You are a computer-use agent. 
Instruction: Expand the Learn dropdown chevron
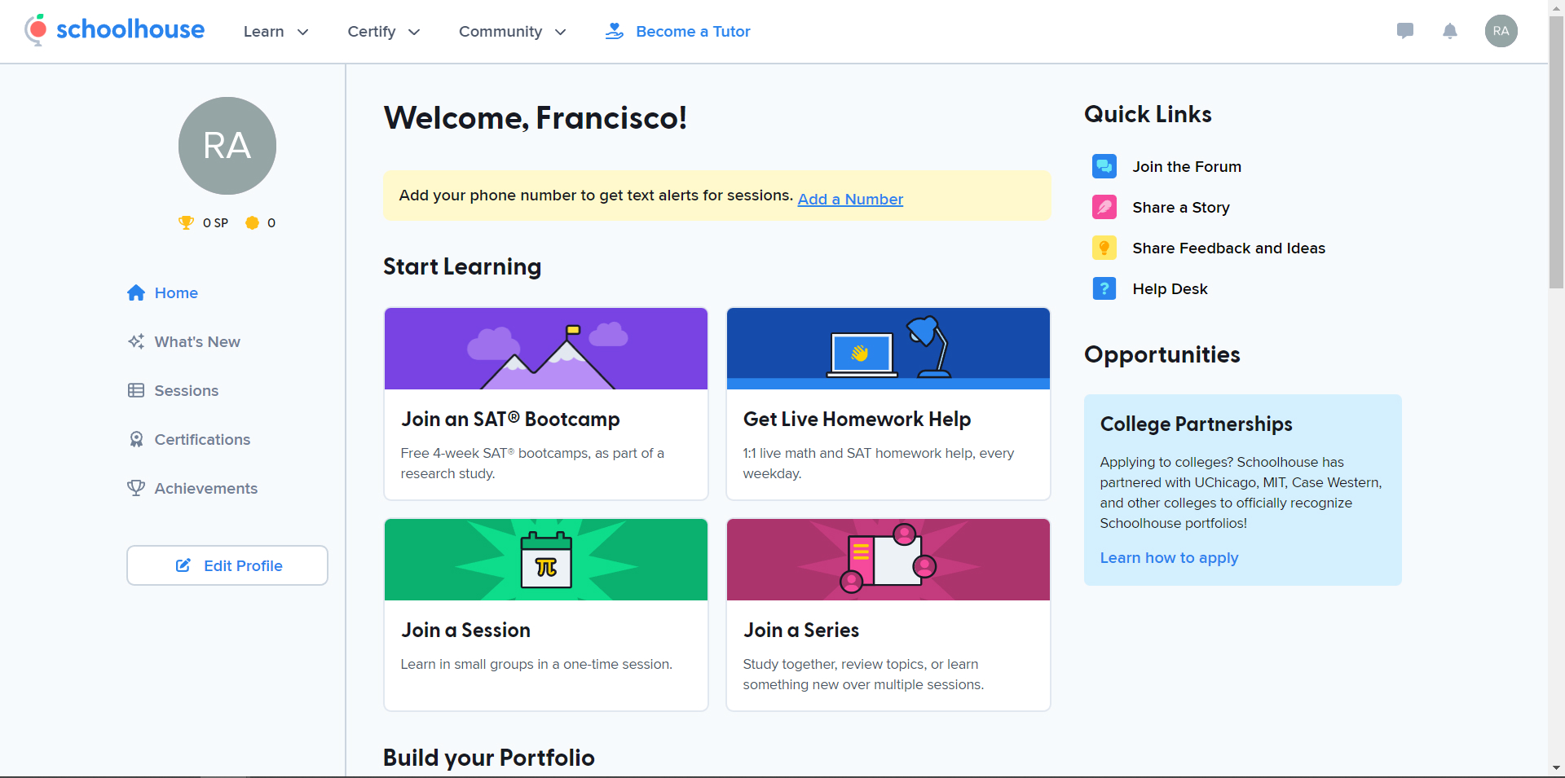coord(302,32)
